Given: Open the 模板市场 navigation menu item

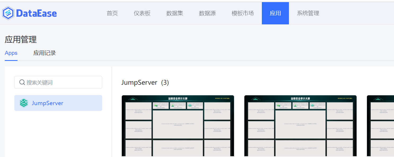Looking at the screenshot, I should click(242, 13).
